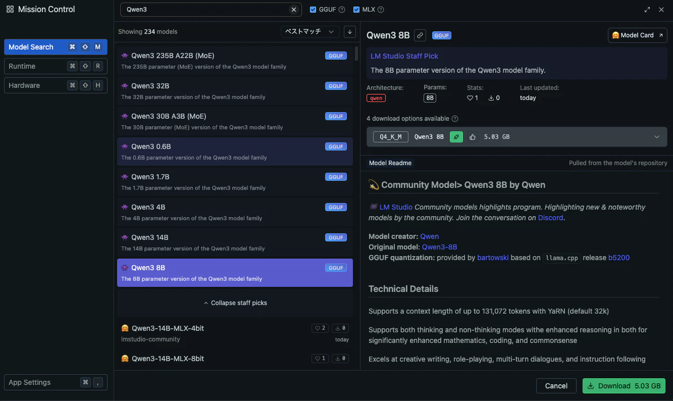Copy the Qwen3 8B model link
Viewport: 673px width, 401px height.
[x=420, y=35]
